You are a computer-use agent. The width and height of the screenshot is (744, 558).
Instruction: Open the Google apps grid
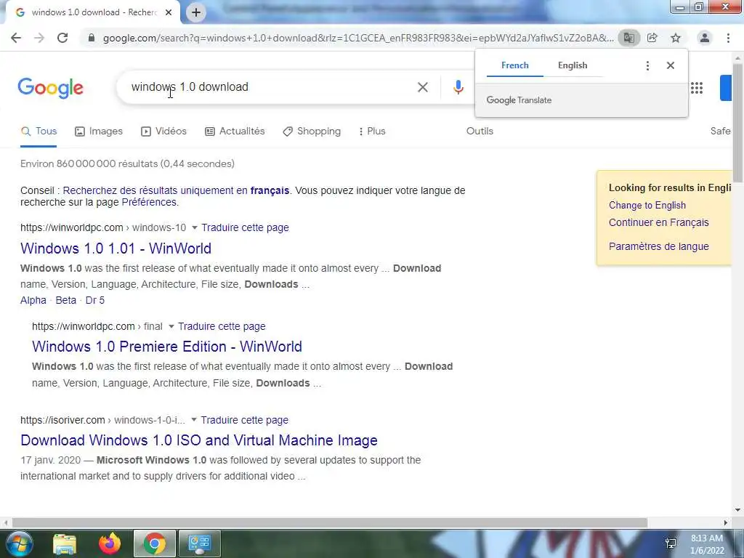pyautogui.click(x=697, y=88)
